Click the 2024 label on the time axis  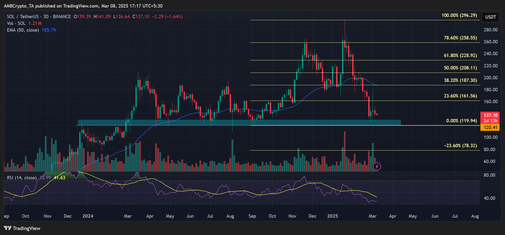point(88,216)
